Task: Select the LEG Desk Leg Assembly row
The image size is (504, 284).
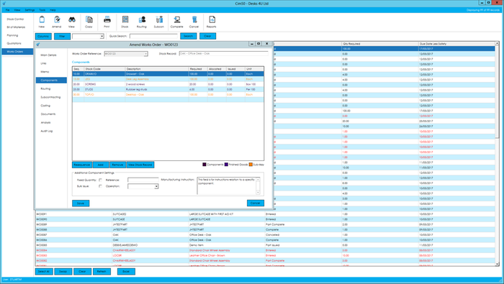Action: pyautogui.click(x=168, y=79)
